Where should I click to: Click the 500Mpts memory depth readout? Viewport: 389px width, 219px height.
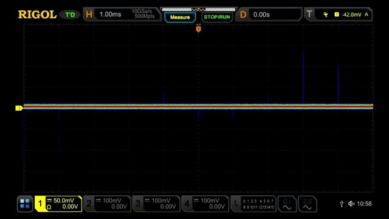point(145,16)
